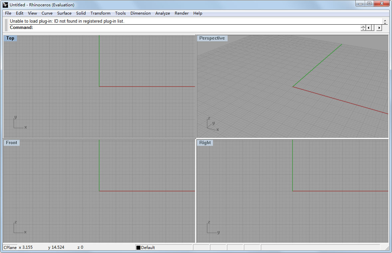Viewport: 392px width, 253px height.
Task: Click the Right viewport world axes icon
Action: [x=213, y=227]
